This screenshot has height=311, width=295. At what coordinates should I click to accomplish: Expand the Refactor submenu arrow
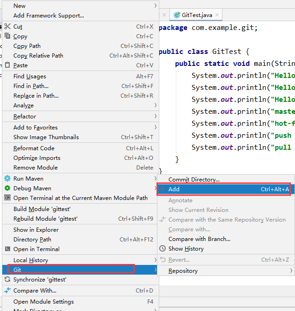(x=156, y=116)
